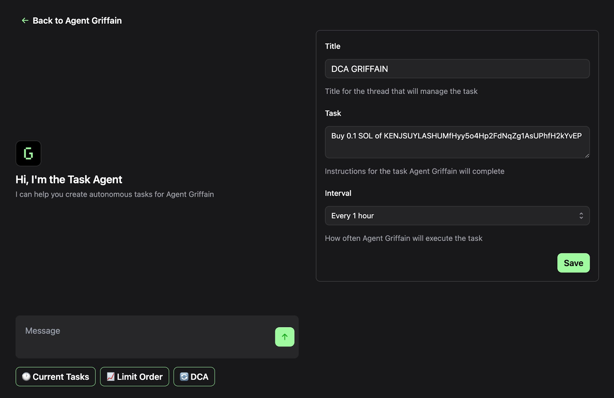Click the green back arrow icon
The width and height of the screenshot is (614, 398).
point(25,20)
